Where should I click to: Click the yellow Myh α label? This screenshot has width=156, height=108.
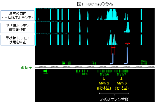[104, 83]
